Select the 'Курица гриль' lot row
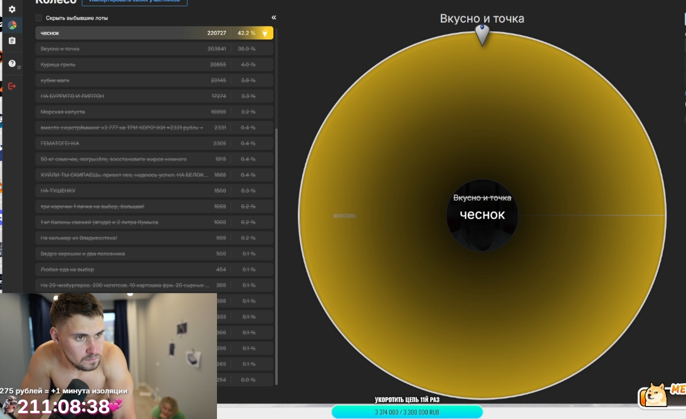The width and height of the screenshot is (686, 419). [x=154, y=65]
